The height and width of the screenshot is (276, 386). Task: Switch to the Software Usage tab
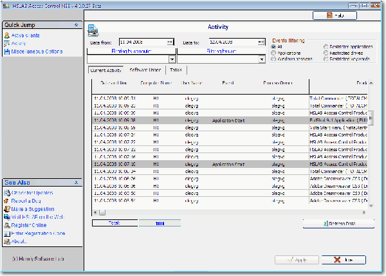(x=145, y=69)
